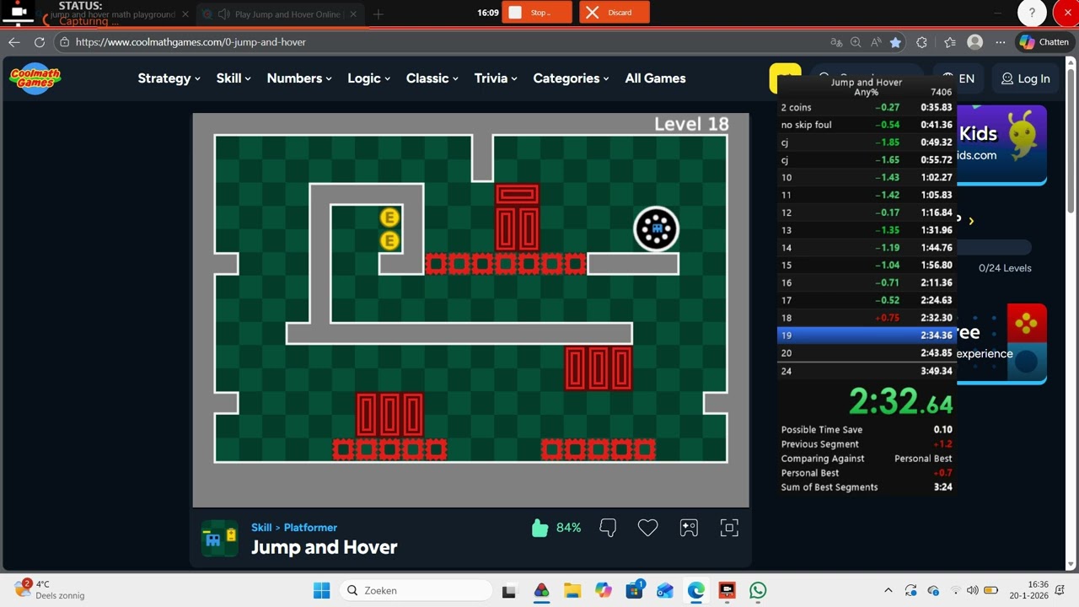Click the Skill breadcrumb link
The height and width of the screenshot is (607, 1079).
(261, 528)
